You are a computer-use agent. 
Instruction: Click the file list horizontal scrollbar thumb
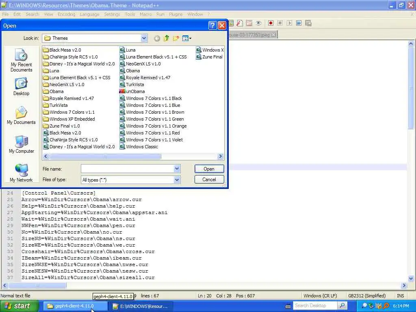(x=105, y=156)
